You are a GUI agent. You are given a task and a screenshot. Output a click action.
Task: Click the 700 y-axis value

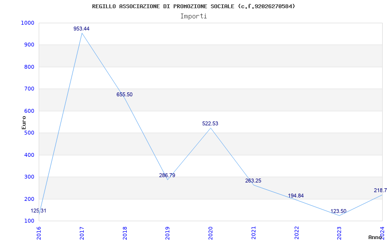coord(29,89)
